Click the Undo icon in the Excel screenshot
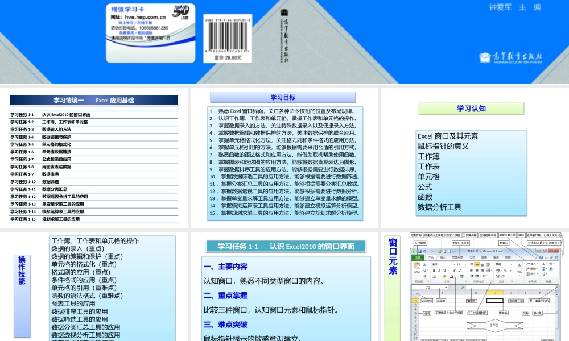Image resolution: width=569 pixels, height=341 pixels. [424, 251]
